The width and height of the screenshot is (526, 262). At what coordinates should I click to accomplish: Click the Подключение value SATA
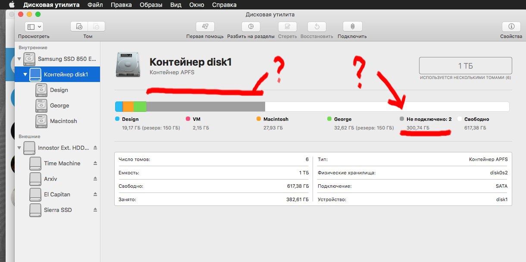tap(501, 186)
